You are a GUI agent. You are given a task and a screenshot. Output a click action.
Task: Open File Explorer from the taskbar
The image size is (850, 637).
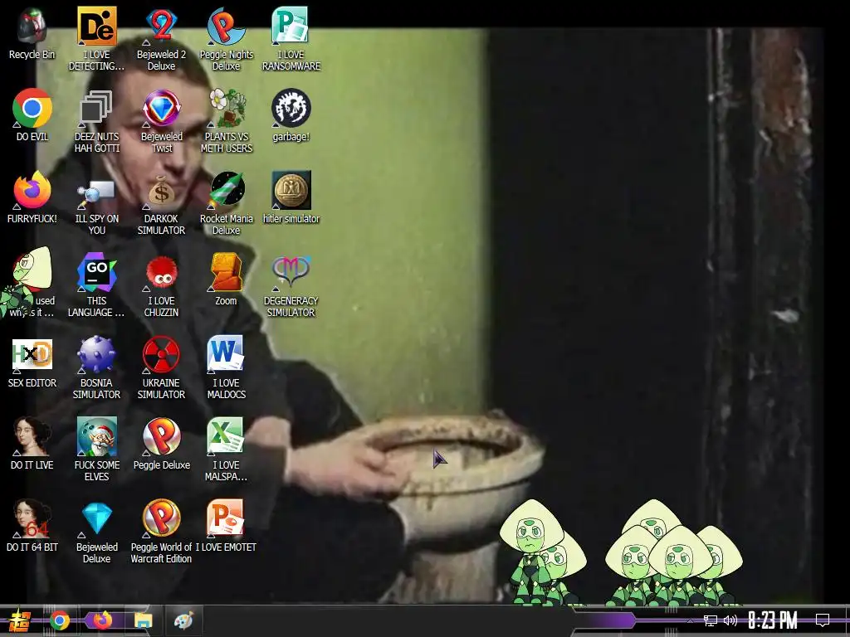click(x=143, y=620)
